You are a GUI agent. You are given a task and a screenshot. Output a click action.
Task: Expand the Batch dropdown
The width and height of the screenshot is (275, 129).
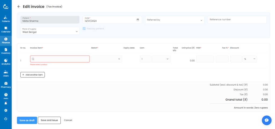click(107, 59)
